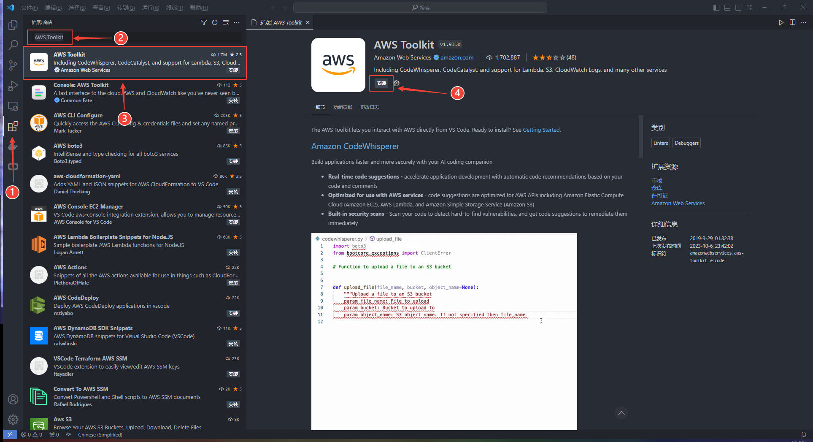Install the AWS boto3 extension
This screenshot has width=813, height=442.
point(233,161)
